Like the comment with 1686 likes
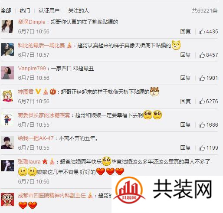The image size is (223, 213). click(x=202, y=125)
